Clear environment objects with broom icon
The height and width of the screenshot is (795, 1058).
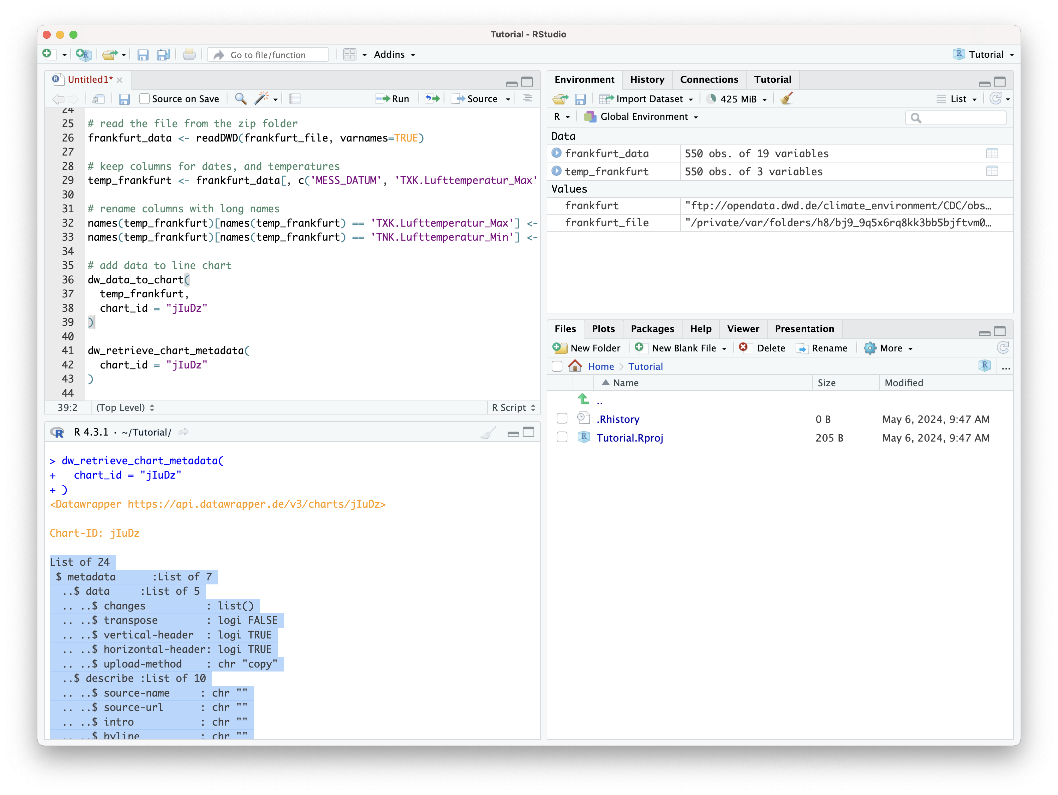(786, 98)
